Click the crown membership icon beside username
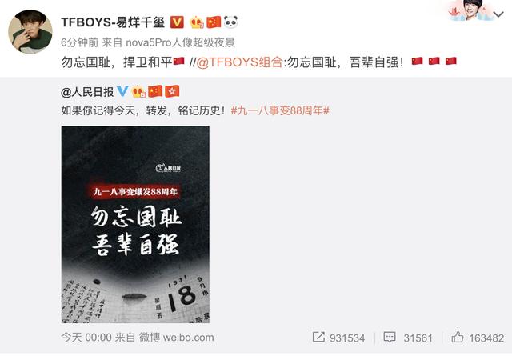Image resolution: width=512 pixels, height=356 pixels. [197, 22]
